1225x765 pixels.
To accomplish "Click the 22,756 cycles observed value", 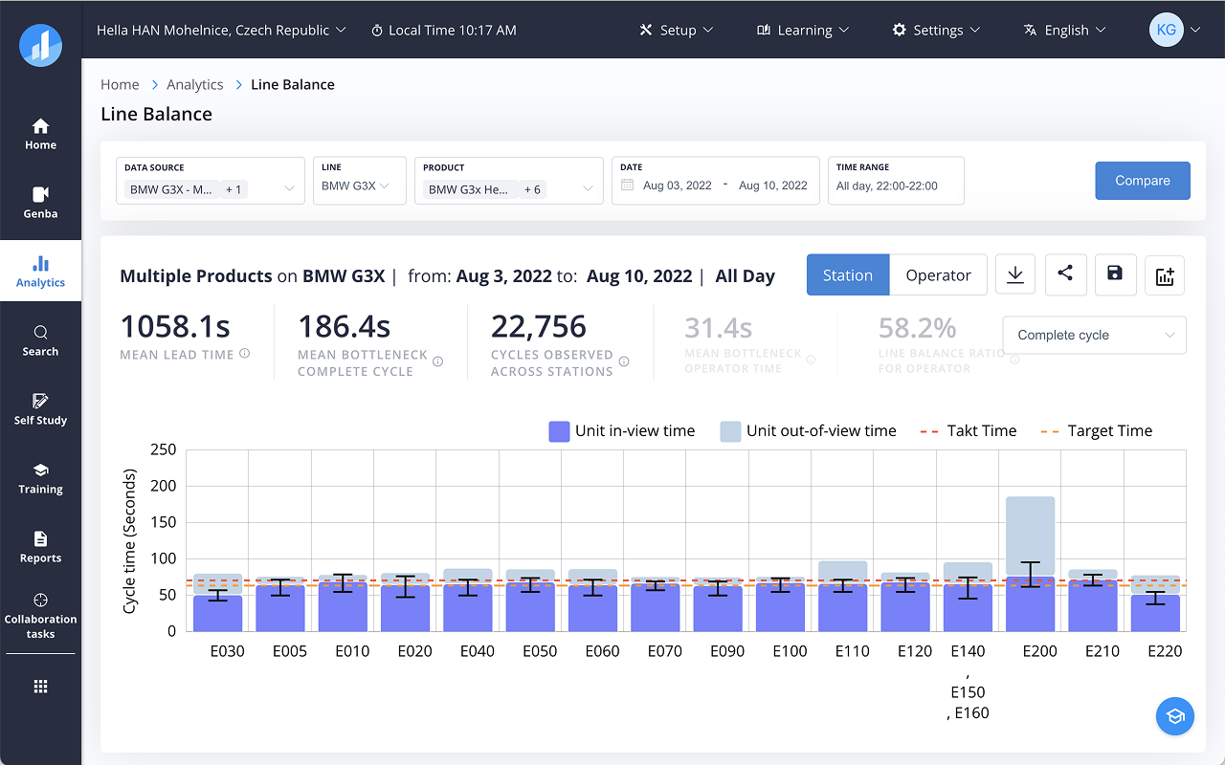I will click(x=539, y=327).
